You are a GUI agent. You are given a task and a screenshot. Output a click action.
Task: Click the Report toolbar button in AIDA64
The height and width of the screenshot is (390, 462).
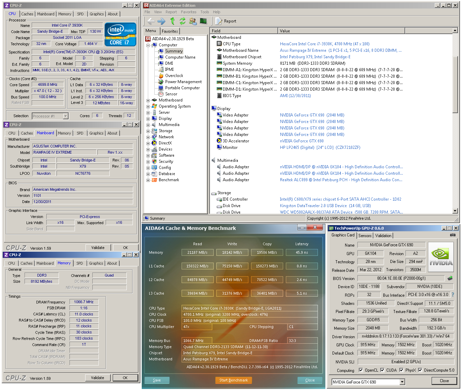click(x=226, y=21)
